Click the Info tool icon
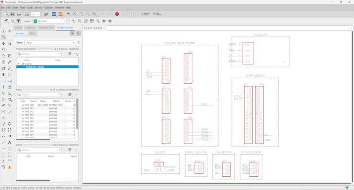The width and height of the screenshot is (354, 190). click(4, 31)
